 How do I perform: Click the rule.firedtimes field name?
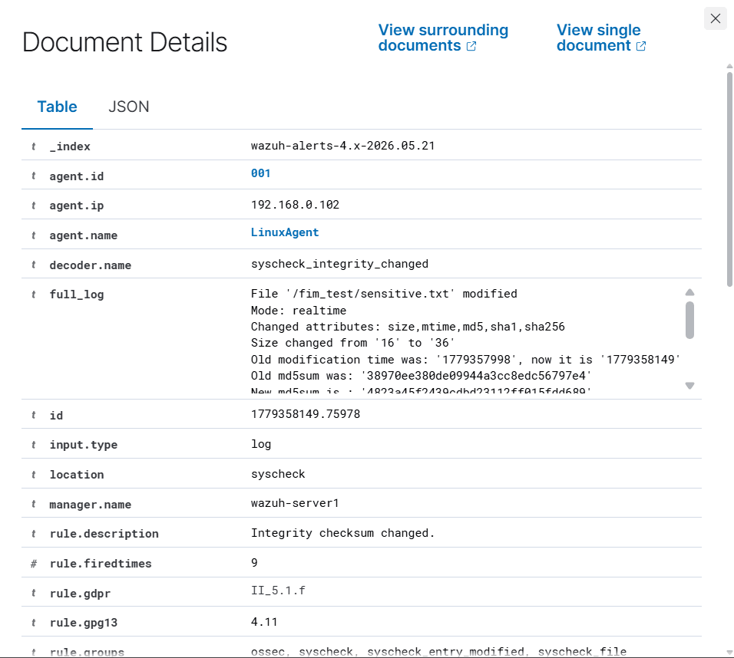(101, 564)
